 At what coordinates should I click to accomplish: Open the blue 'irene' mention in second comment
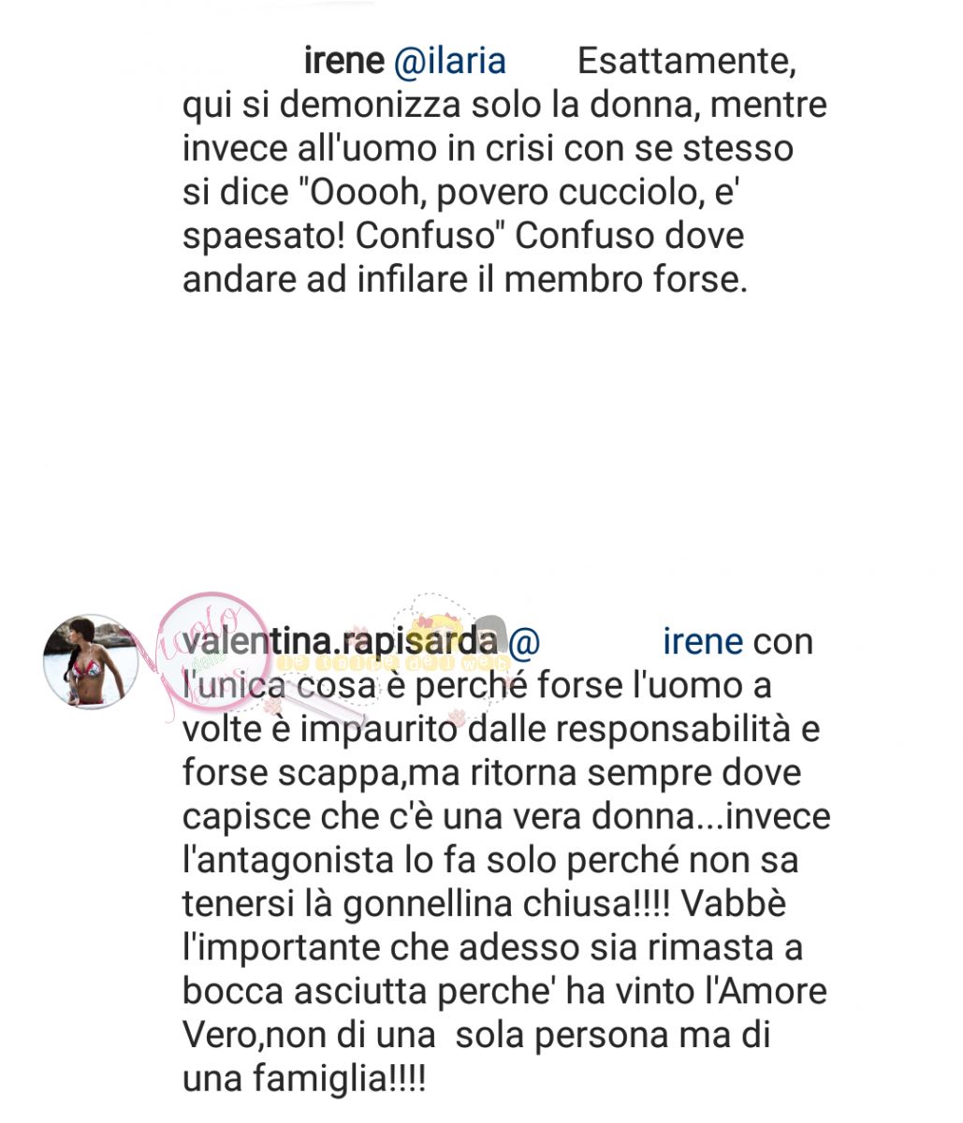[x=702, y=642]
